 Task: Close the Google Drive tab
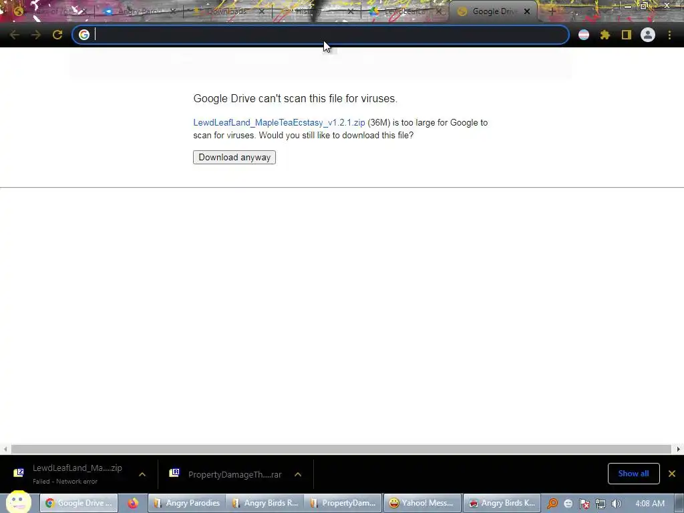tap(527, 12)
